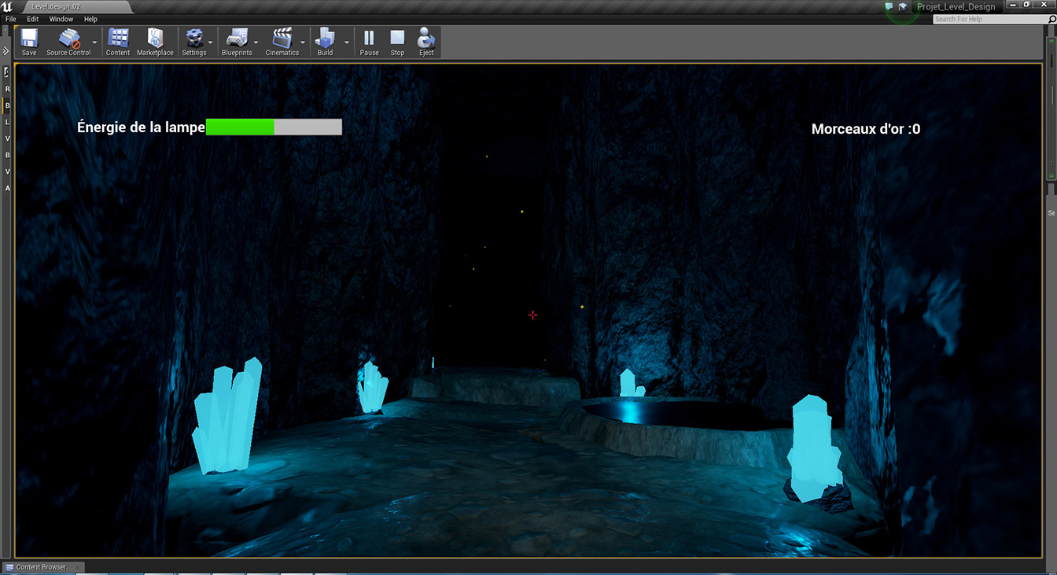Screen dimensions: 1057x575
Task: Expand the Build options dropdown arrow
Action: [x=347, y=42]
